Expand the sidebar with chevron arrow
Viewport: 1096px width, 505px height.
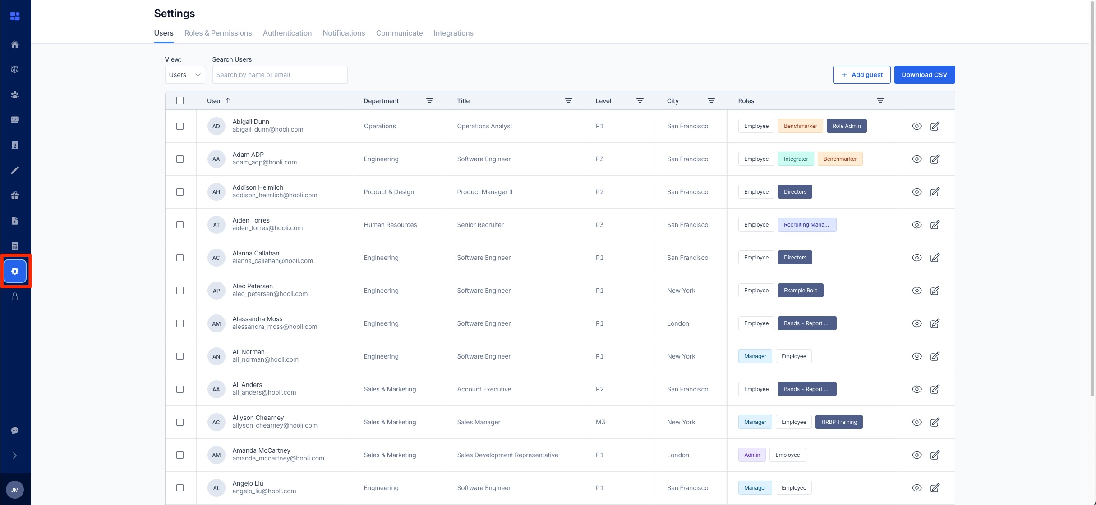[15, 455]
